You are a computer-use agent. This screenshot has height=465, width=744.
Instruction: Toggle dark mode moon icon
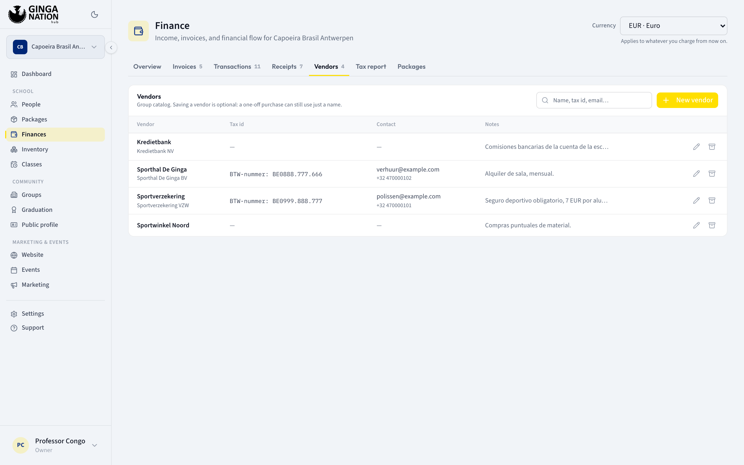click(x=94, y=14)
